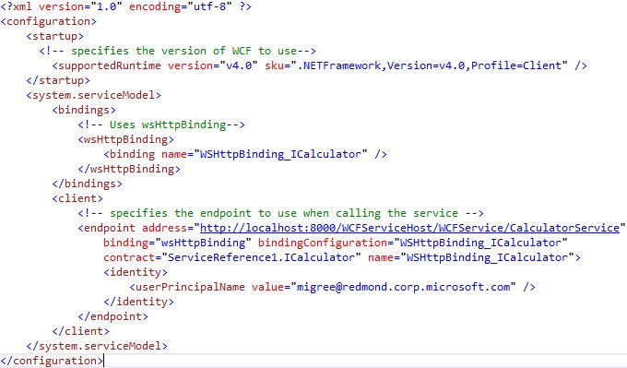Click the address attribute name
This screenshot has width=627, height=368.
[x=164, y=228]
